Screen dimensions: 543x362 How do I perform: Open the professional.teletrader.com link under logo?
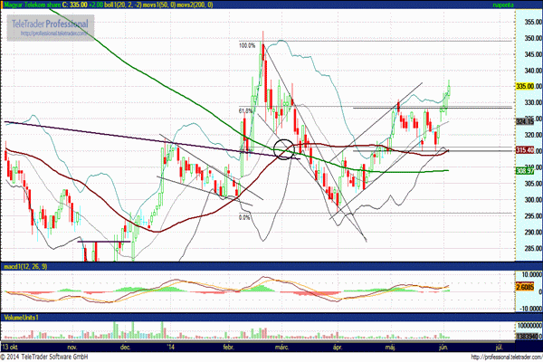53,33
